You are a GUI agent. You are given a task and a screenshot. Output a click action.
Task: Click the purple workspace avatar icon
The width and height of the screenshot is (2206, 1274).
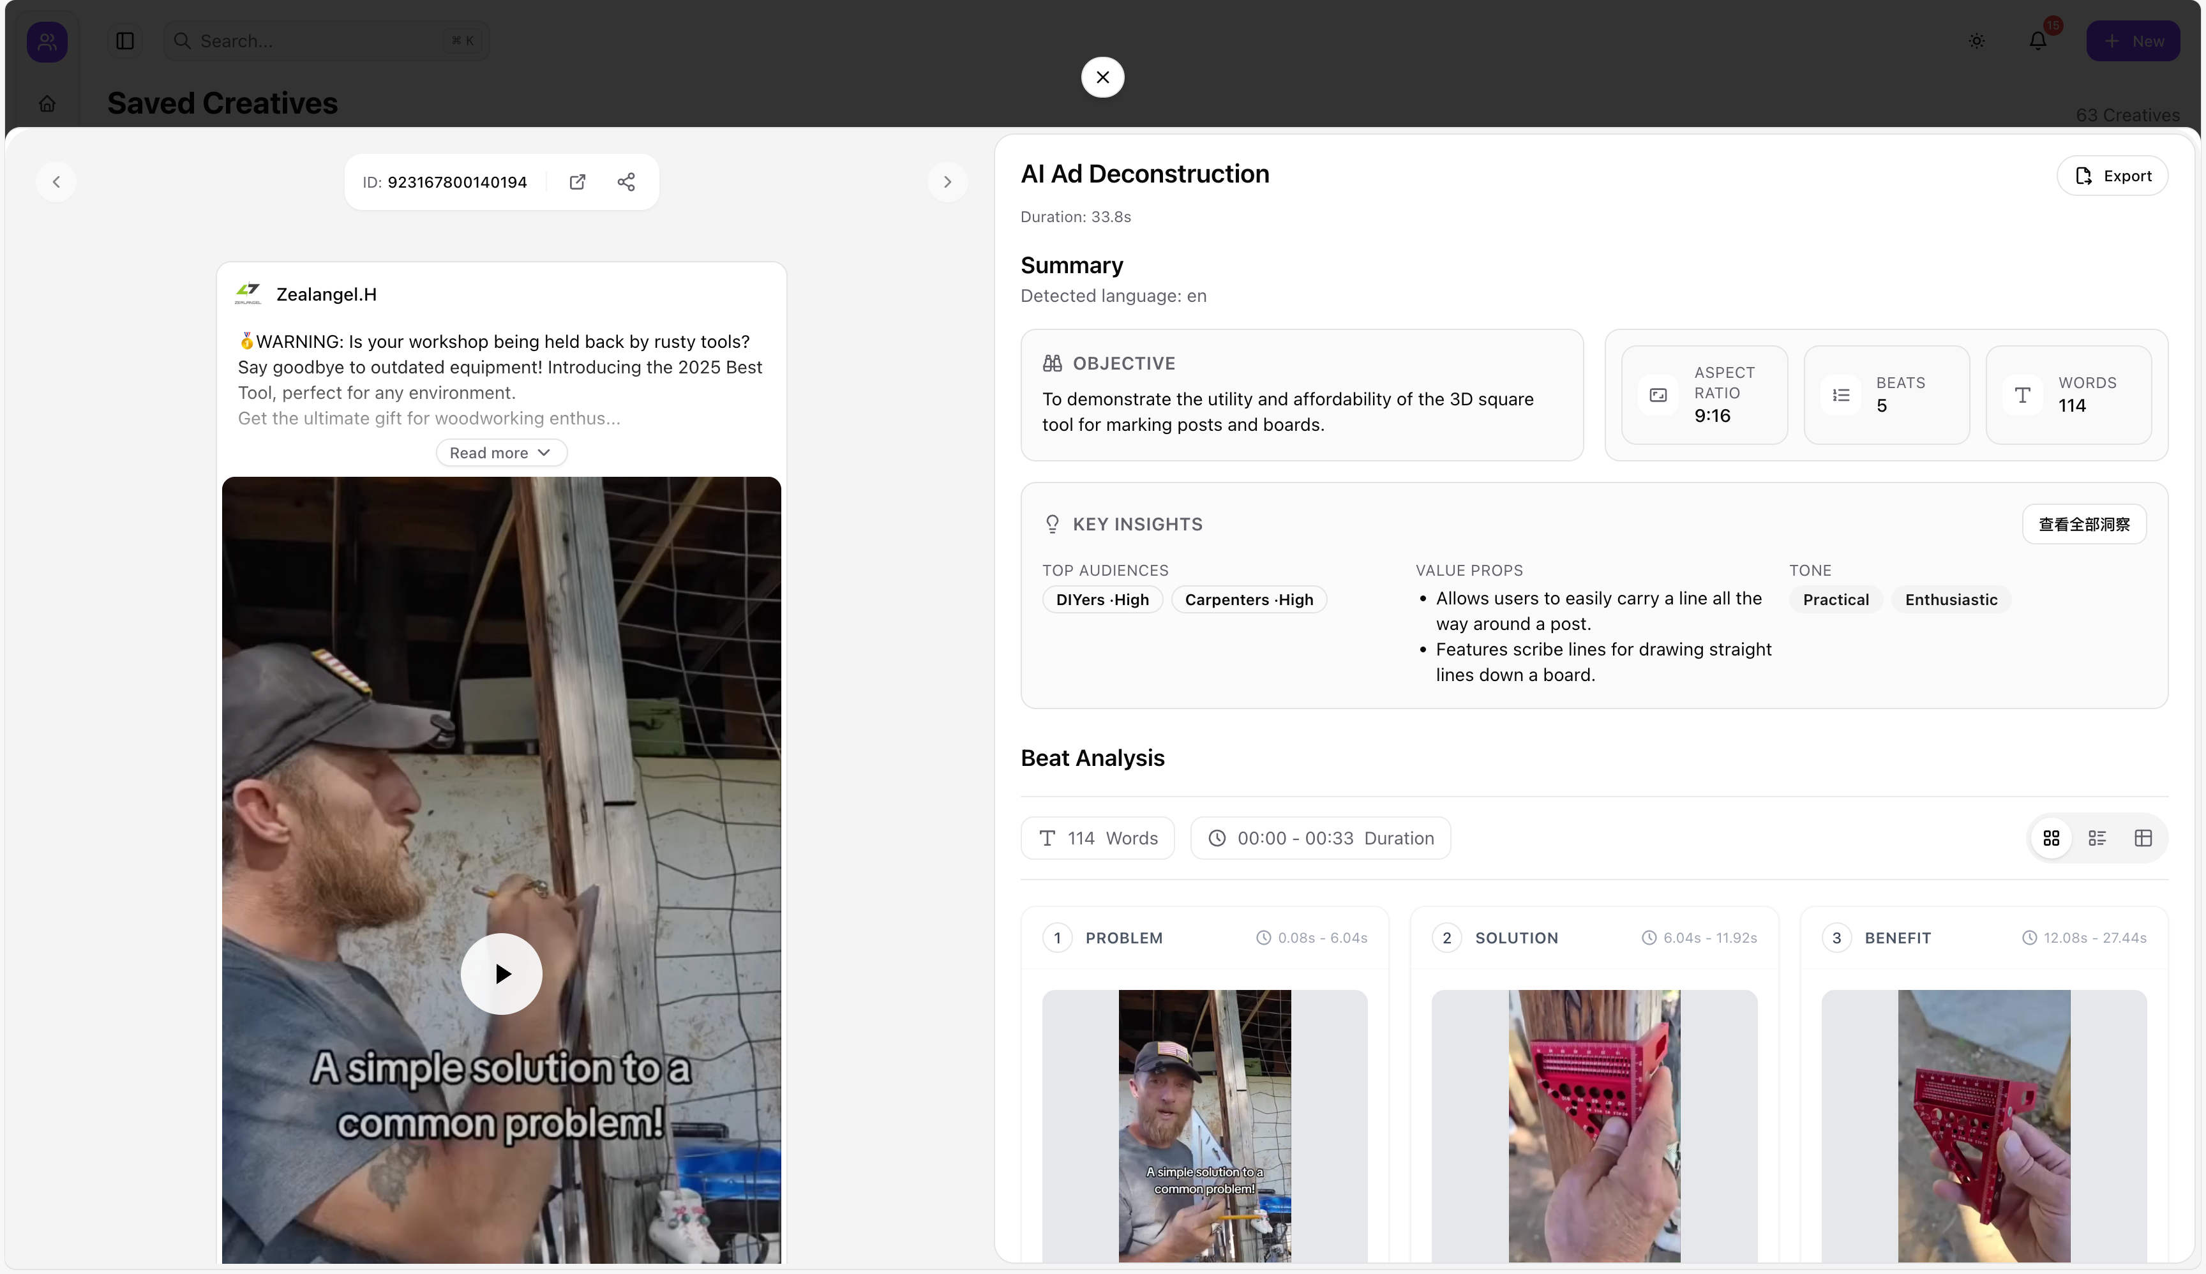[47, 41]
